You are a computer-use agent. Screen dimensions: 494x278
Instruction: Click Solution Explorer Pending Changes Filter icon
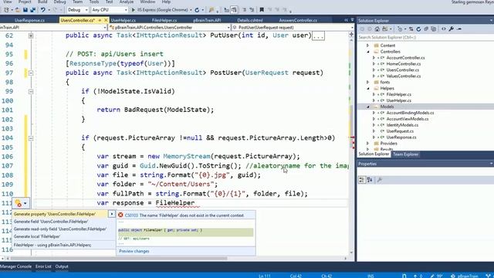click(400, 29)
